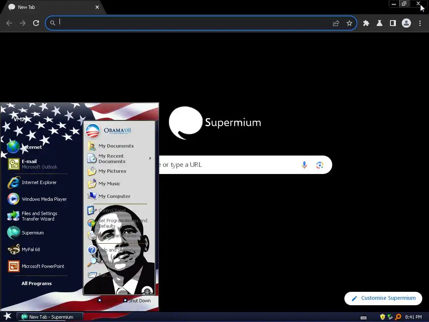Close the New Tab tab

[97, 7]
